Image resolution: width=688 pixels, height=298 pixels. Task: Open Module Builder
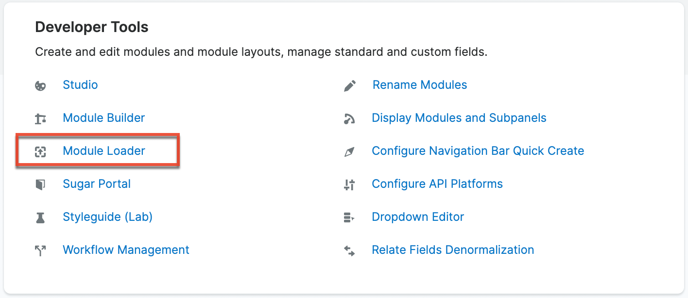tap(103, 118)
